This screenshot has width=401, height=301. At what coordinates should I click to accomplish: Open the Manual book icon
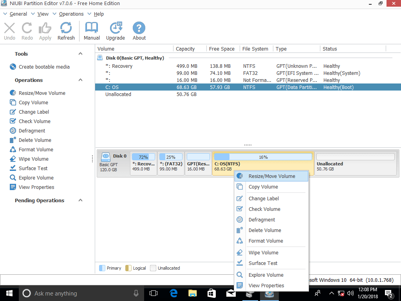click(x=92, y=31)
